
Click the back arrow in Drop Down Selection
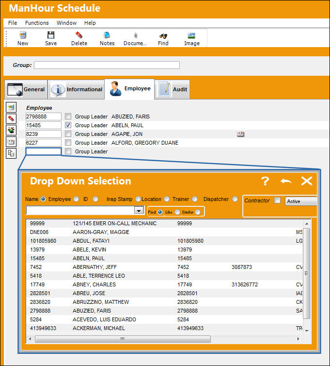(x=286, y=181)
